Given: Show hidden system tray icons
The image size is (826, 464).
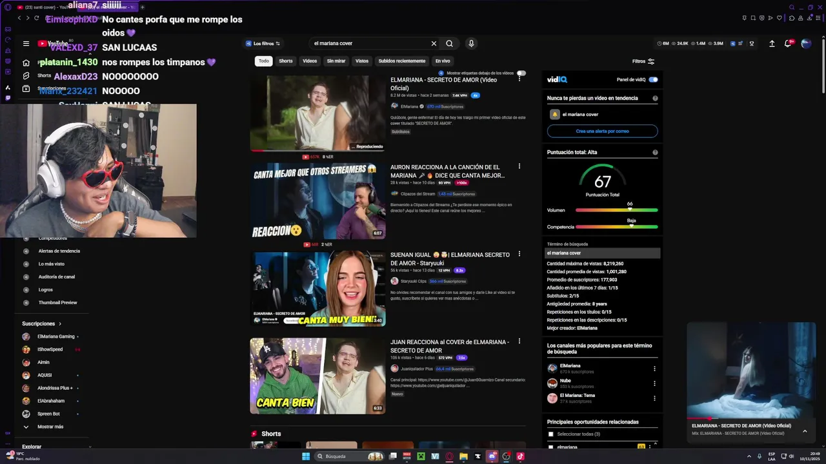Looking at the screenshot, I should click(x=750, y=456).
